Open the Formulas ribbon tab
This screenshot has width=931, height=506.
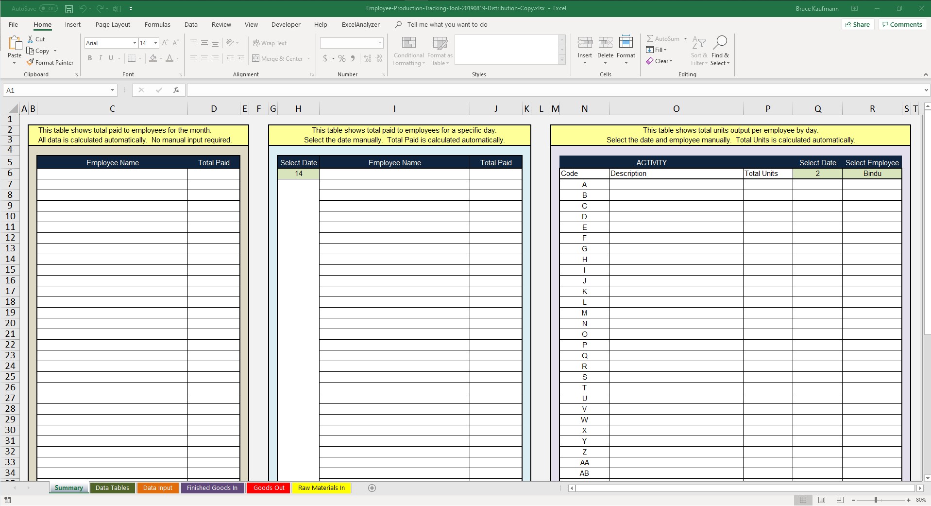pos(157,25)
